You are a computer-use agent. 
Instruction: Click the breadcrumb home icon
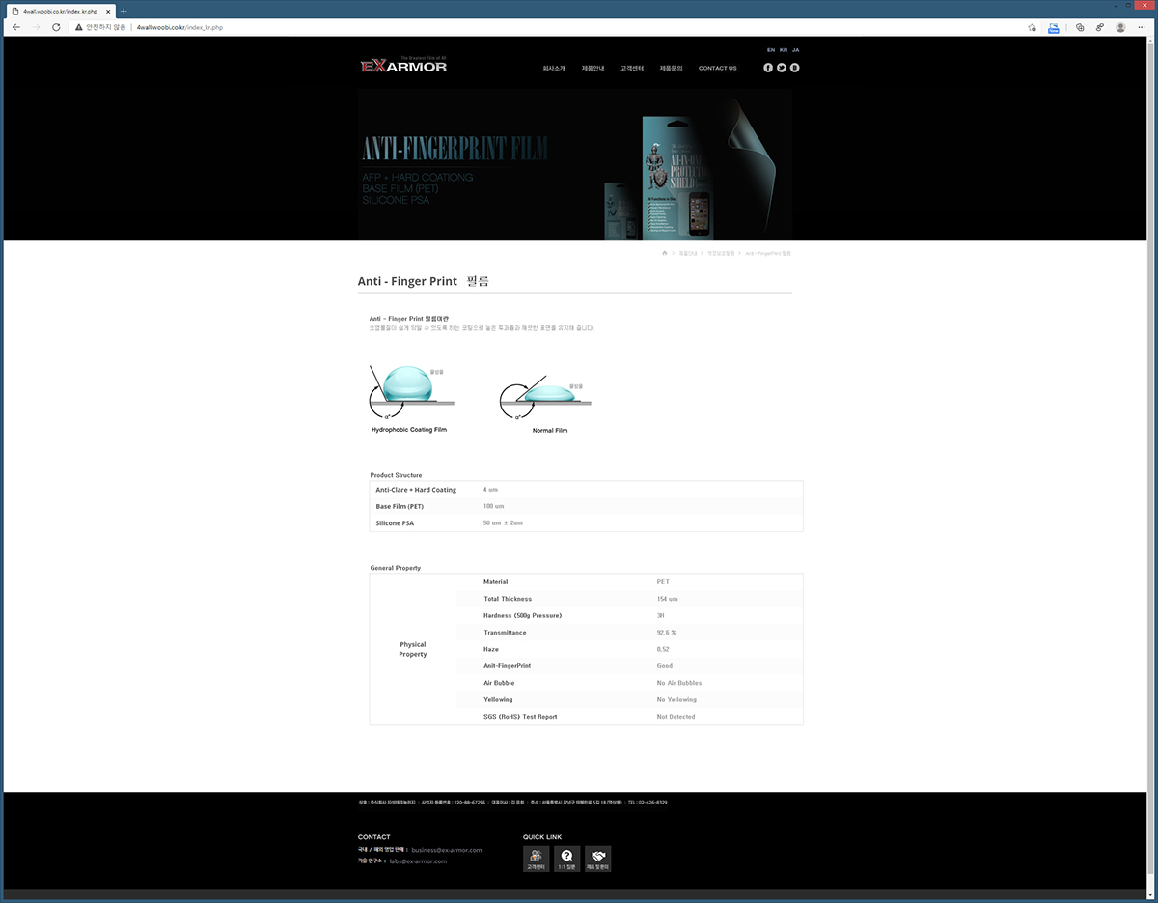[664, 253]
